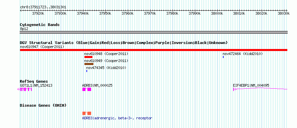
Task: Click the RefSeq Genes track title
Action: click(34, 81)
